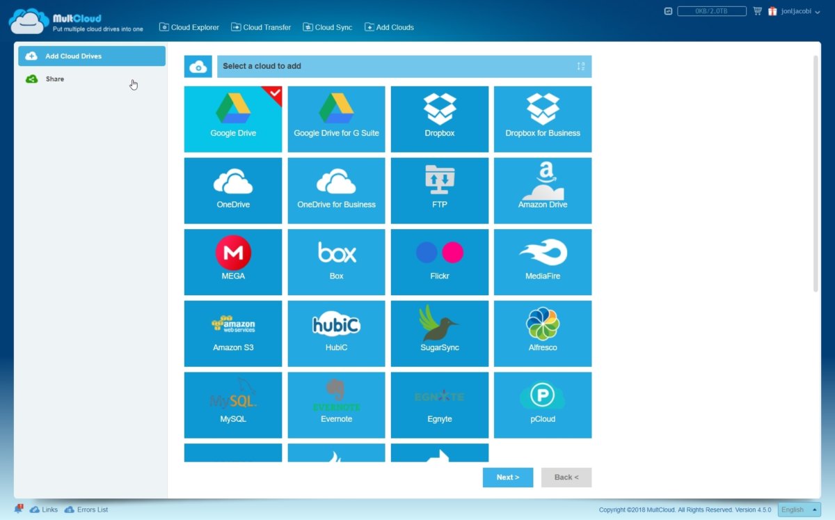This screenshot has height=520, width=835.
Task: Click the notification bell icon
Action: click(x=19, y=509)
